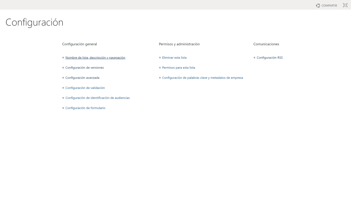Open Configuración RSS
Image resolution: width=351 pixels, height=197 pixels.
(x=270, y=57)
